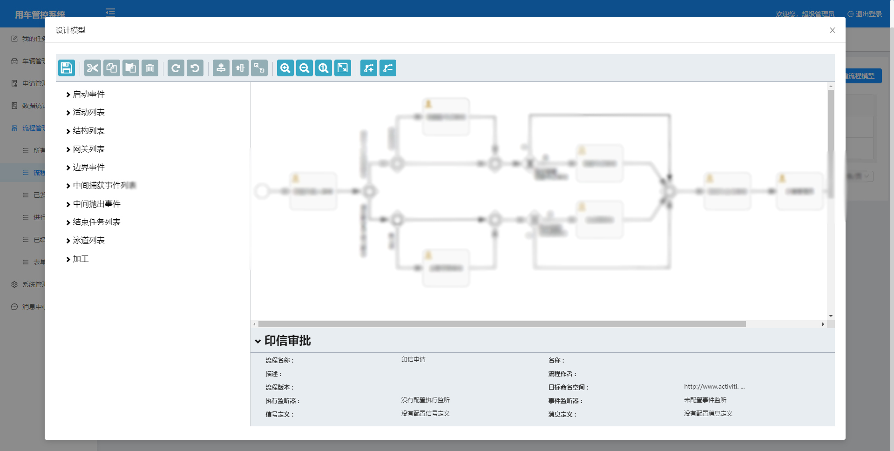Viewport: 894px width, 451px height.
Task: Click the background sidebar 流程管理 icon
Action: (x=14, y=128)
